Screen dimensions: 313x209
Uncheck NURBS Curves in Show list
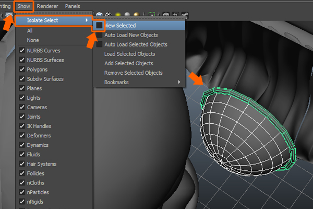(x=22, y=51)
